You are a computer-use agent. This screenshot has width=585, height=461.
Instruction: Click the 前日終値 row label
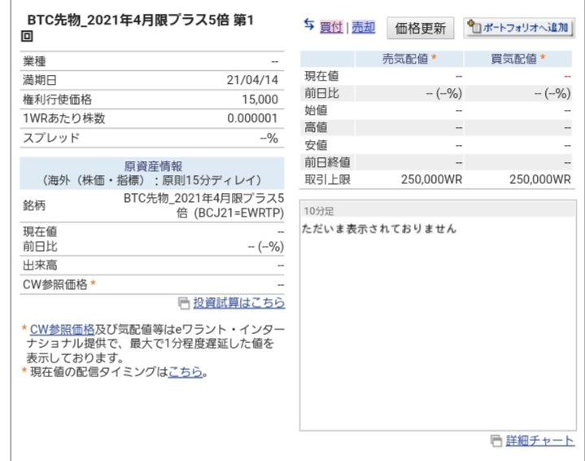[327, 162]
